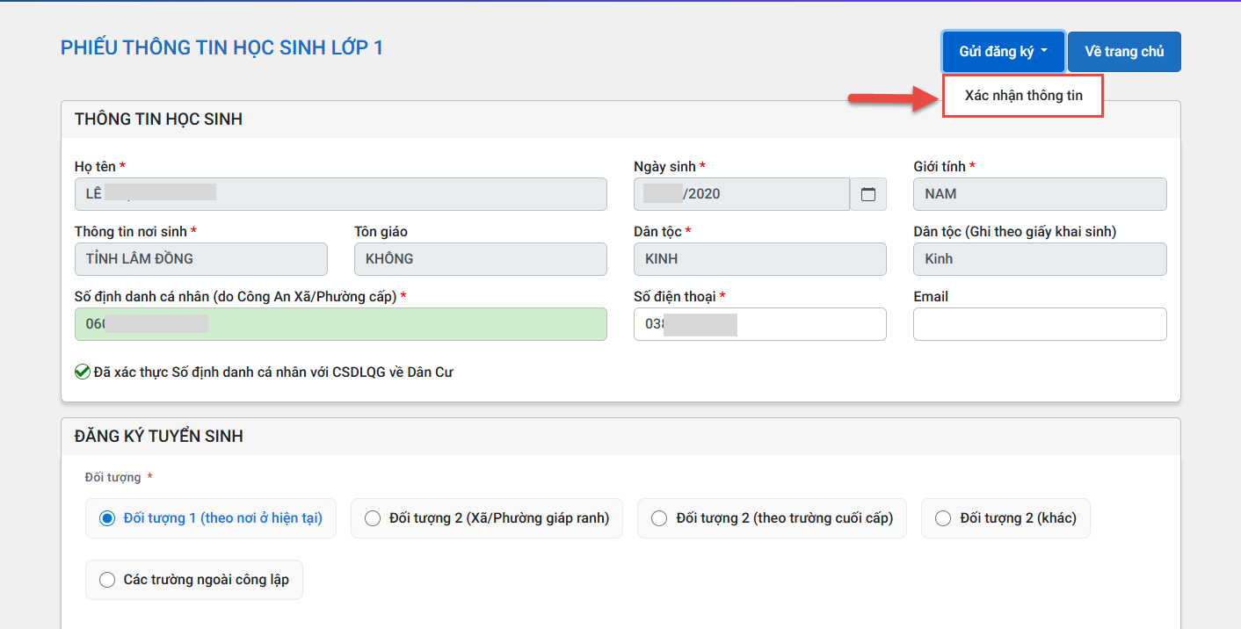Click the page title PHIẾU THÔNG TIN HỌC SINH LỚP 1

point(221,47)
